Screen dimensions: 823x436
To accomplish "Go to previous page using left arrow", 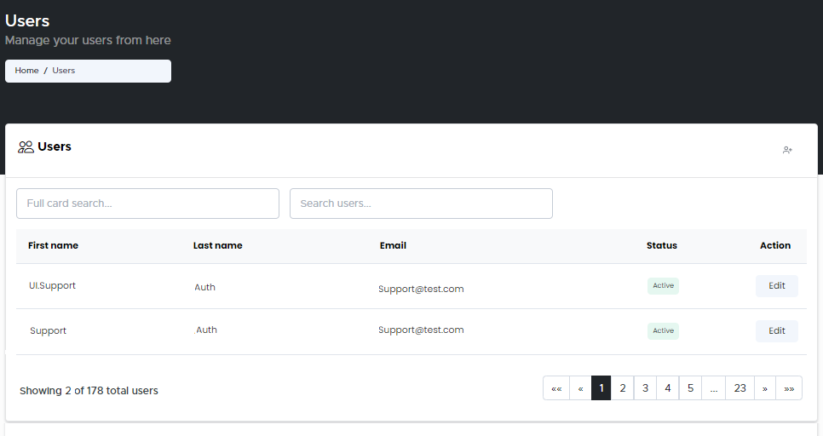I will click(x=580, y=388).
